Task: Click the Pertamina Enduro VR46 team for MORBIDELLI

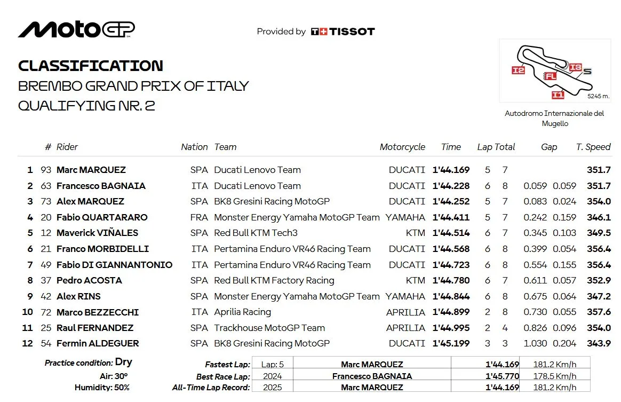Action: [292, 249]
